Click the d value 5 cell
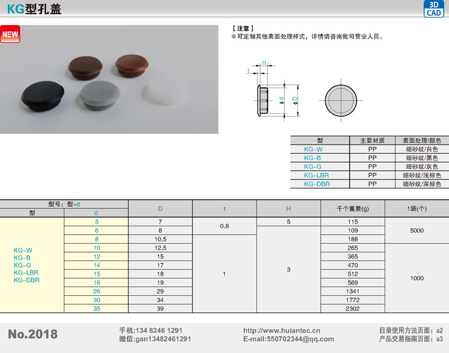The image size is (449, 353). click(96, 221)
